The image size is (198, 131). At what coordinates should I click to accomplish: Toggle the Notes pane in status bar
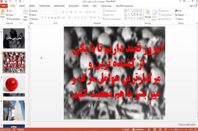click(x=126, y=129)
